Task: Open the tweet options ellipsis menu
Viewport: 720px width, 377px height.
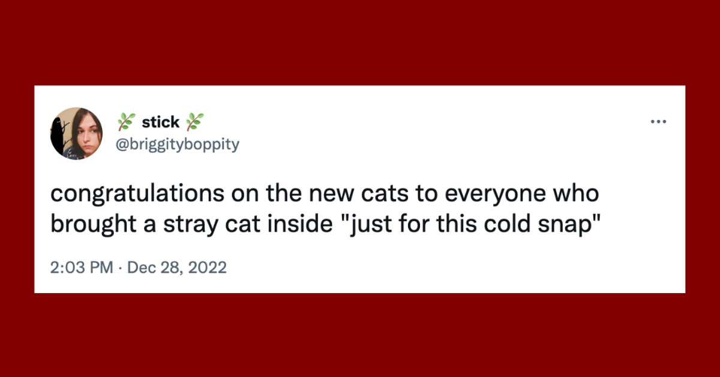Action: click(659, 121)
